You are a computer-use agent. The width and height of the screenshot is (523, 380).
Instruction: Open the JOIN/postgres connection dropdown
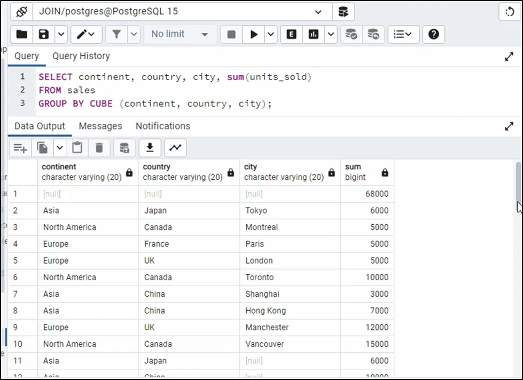coord(319,11)
